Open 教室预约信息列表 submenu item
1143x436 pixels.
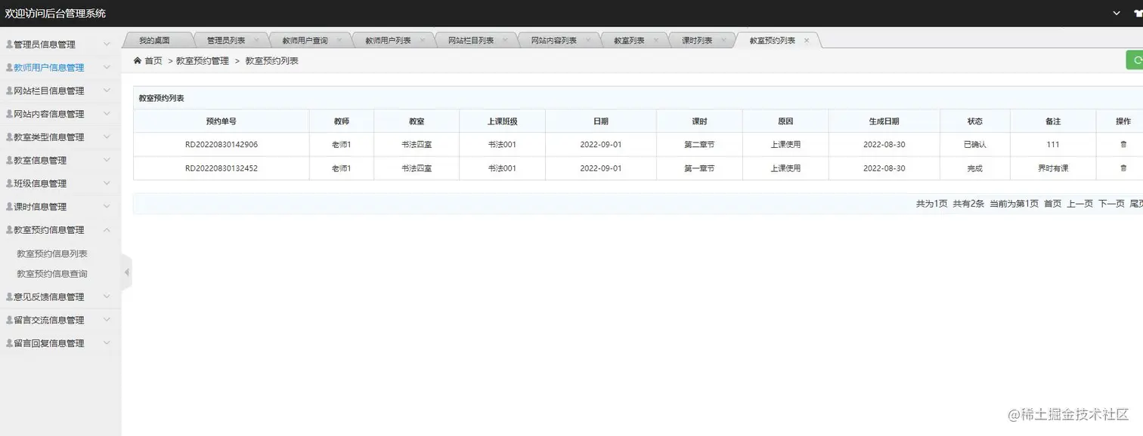52,254
